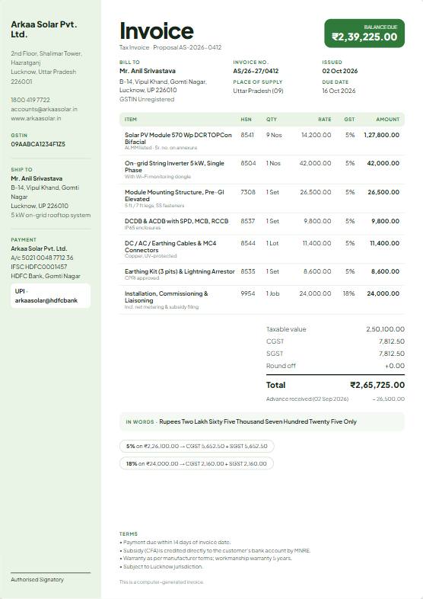Click the SGST label

pyautogui.click(x=275, y=354)
